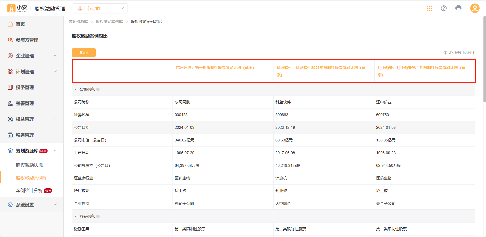Image resolution: width=486 pixels, height=237 pixels.
Task: Open the 东阿阿胶 第一期限制性股票激励计划 link
Action: click(x=215, y=68)
